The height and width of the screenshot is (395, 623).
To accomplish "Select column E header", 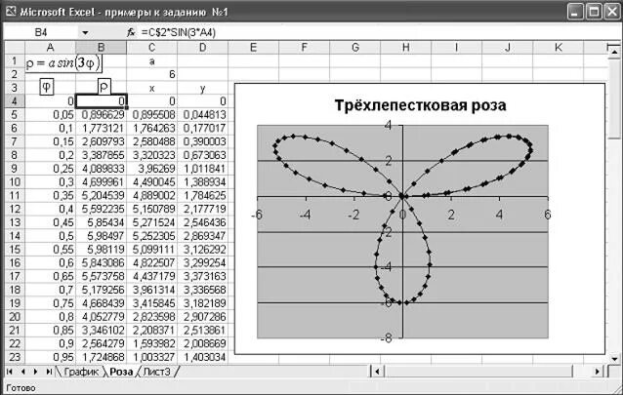I will click(254, 48).
